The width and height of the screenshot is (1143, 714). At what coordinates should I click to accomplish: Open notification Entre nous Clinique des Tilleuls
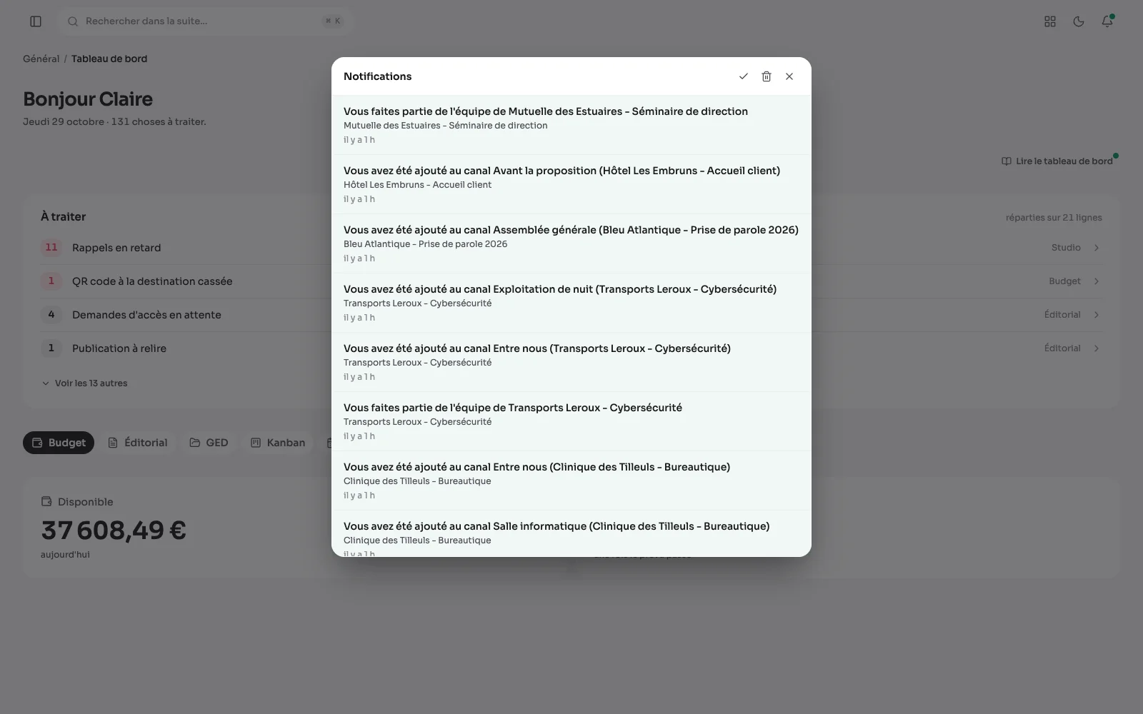(x=571, y=481)
